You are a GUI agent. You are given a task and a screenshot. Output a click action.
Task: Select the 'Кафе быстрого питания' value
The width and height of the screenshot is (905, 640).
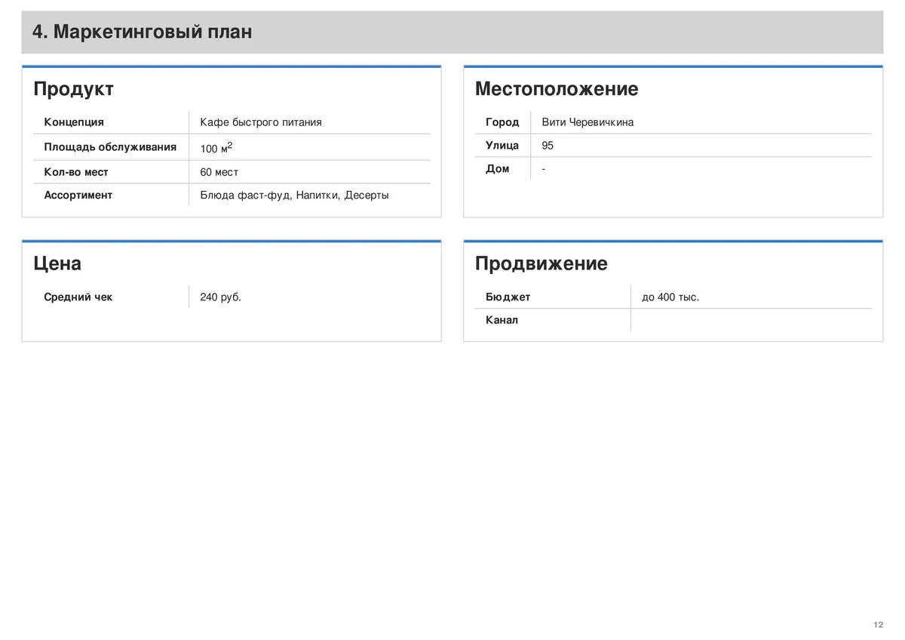(261, 122)
